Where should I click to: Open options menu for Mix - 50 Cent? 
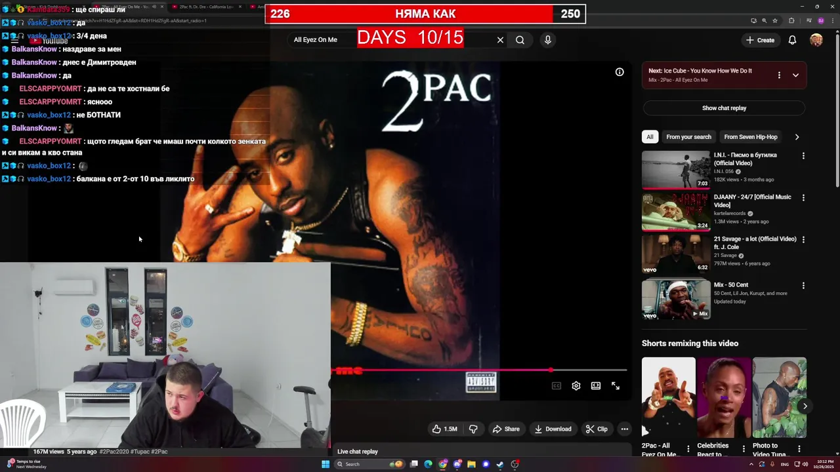click(x=803, y=286)
